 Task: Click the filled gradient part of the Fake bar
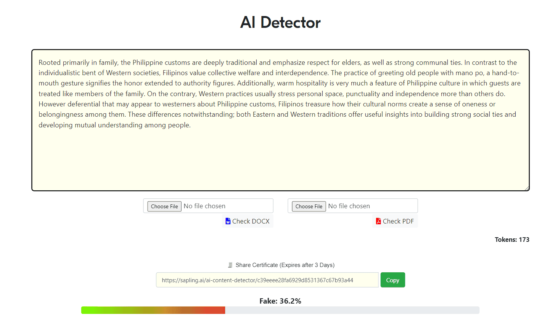[x=153, y=310]
